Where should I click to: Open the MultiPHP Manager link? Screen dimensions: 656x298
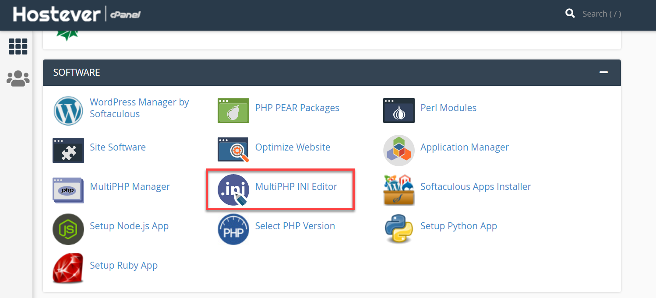tap(130, 187)
